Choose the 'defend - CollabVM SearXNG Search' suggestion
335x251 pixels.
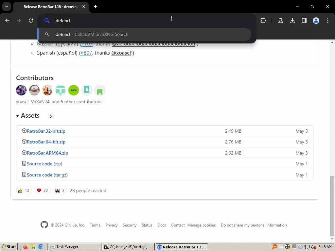tap(144, 34)
